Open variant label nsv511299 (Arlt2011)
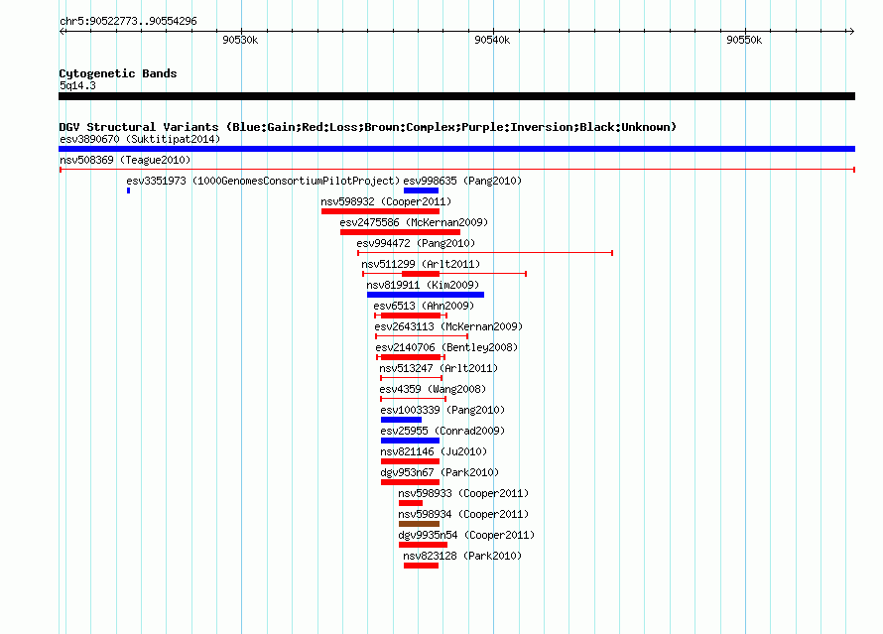This screenshot has height=634, width=883. (421, 264)
